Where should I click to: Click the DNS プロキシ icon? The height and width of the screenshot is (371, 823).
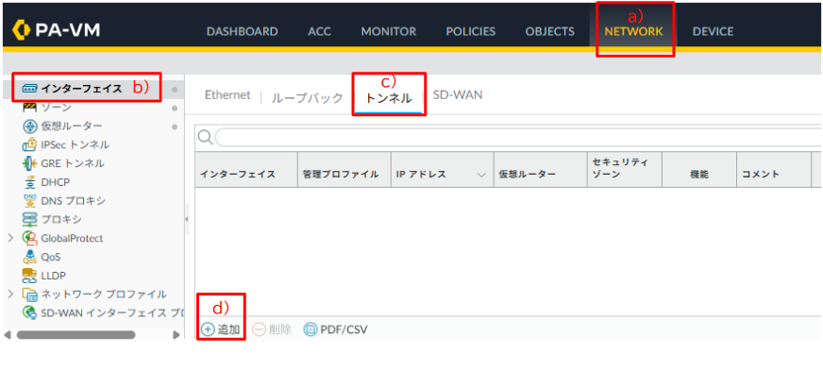[29, 201]
